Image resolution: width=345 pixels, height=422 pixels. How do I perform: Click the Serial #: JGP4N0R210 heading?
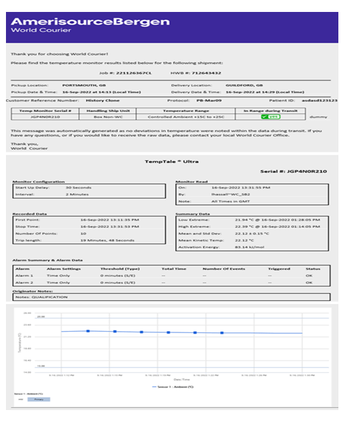293,171
